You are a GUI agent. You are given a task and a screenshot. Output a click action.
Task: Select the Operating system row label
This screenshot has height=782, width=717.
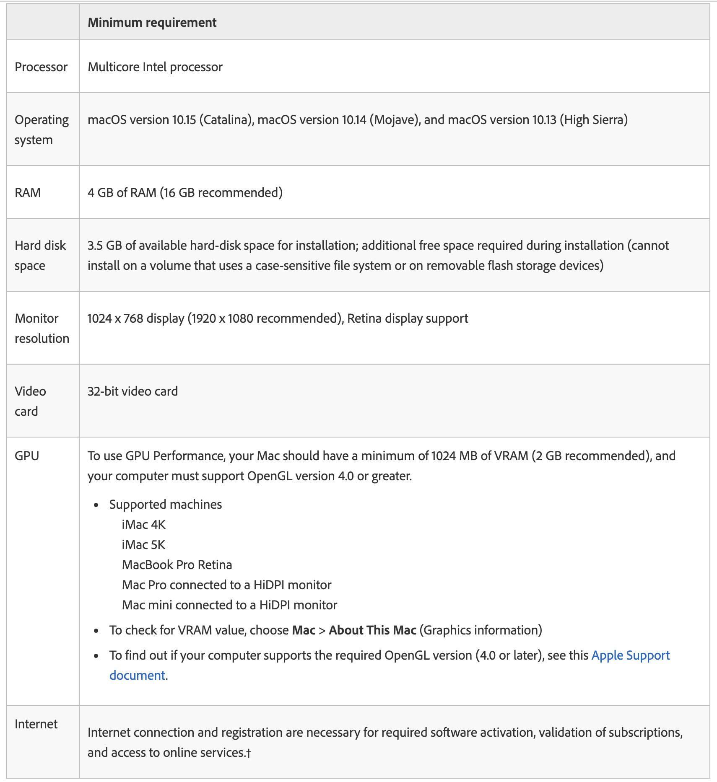pyautogui.click(x=42, y=129)
